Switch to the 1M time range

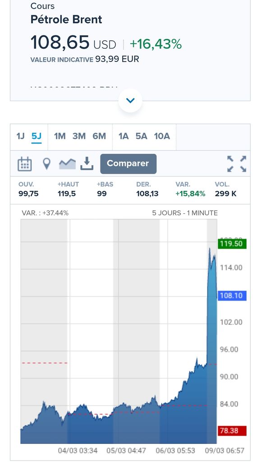pos(60,136)
